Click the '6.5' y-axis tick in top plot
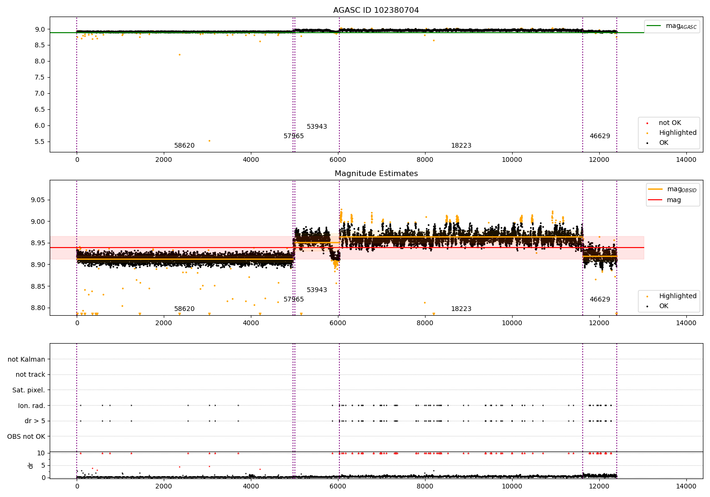This screenshot has width=710, height=497. pyautogui.click(x=40, y=110)
